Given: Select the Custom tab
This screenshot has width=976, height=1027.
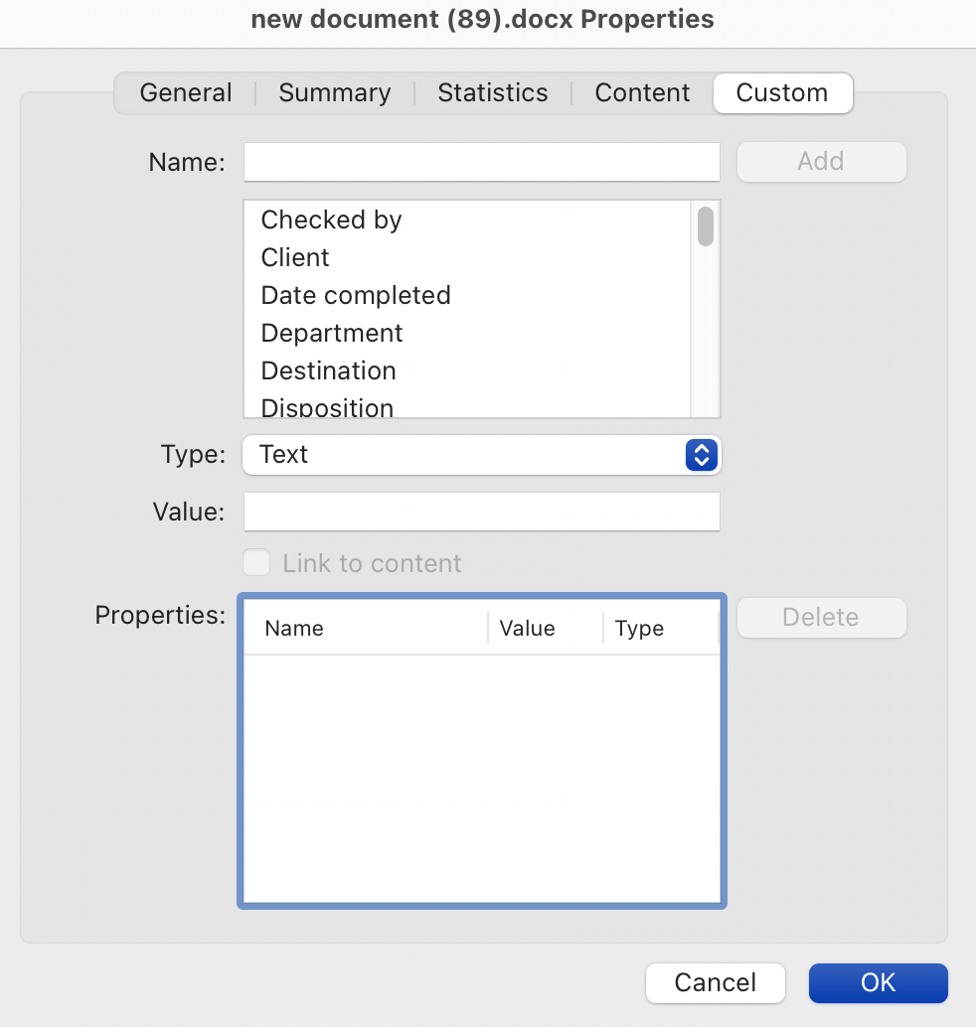Looking at the screenshot, I should pos(782,93).
